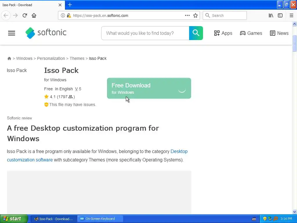Click the 4.1 (1797) rating text
297x223 pixels.
coord(62,97)
